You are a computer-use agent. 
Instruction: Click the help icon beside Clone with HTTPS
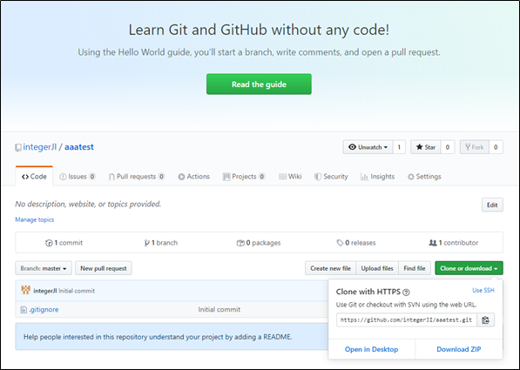click(x=406, y=293)
